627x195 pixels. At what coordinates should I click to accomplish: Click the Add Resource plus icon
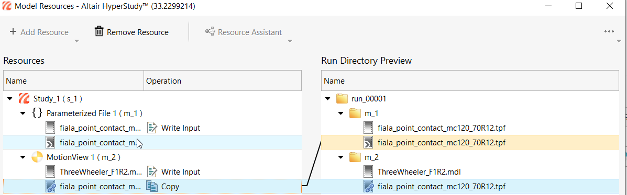click(x=13, y=32)
